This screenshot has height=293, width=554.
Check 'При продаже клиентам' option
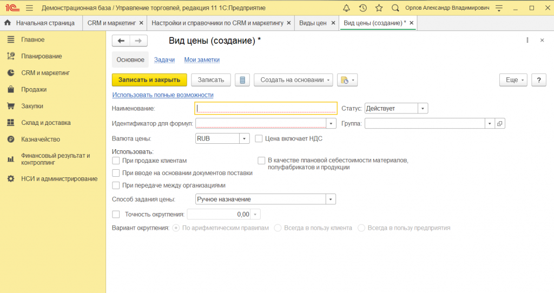point(116,161)
